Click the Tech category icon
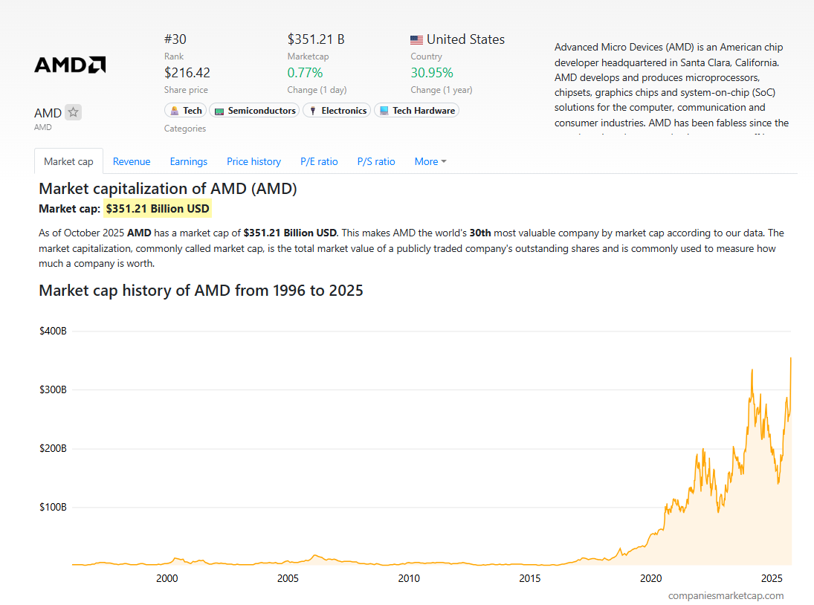 (175, 111)
